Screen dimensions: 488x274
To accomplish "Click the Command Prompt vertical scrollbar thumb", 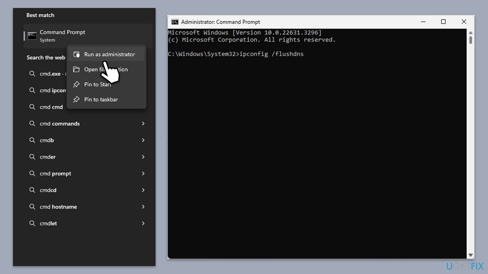I will coord(471,40).
